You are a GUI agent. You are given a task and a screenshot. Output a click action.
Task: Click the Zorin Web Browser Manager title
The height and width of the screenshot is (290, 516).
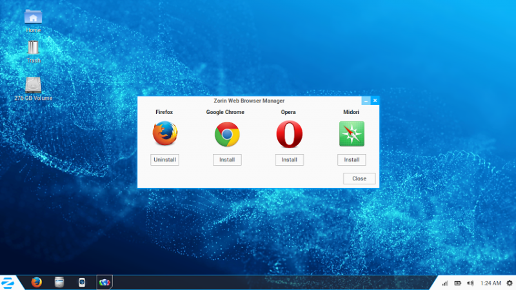pyautogui.click(x=249, y=101)
